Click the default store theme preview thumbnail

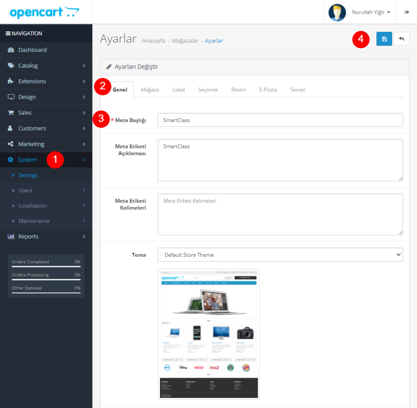[x=208, y=334]
